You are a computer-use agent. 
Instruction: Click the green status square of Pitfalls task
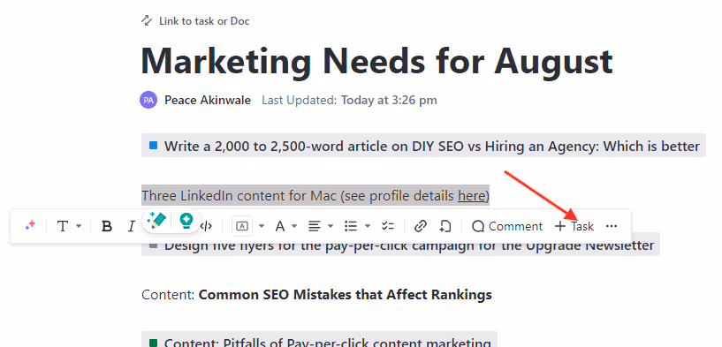(154, 343)
